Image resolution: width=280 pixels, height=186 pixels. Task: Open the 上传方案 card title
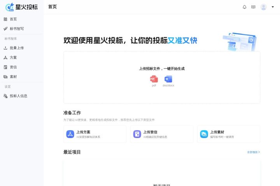coord(83,132)
